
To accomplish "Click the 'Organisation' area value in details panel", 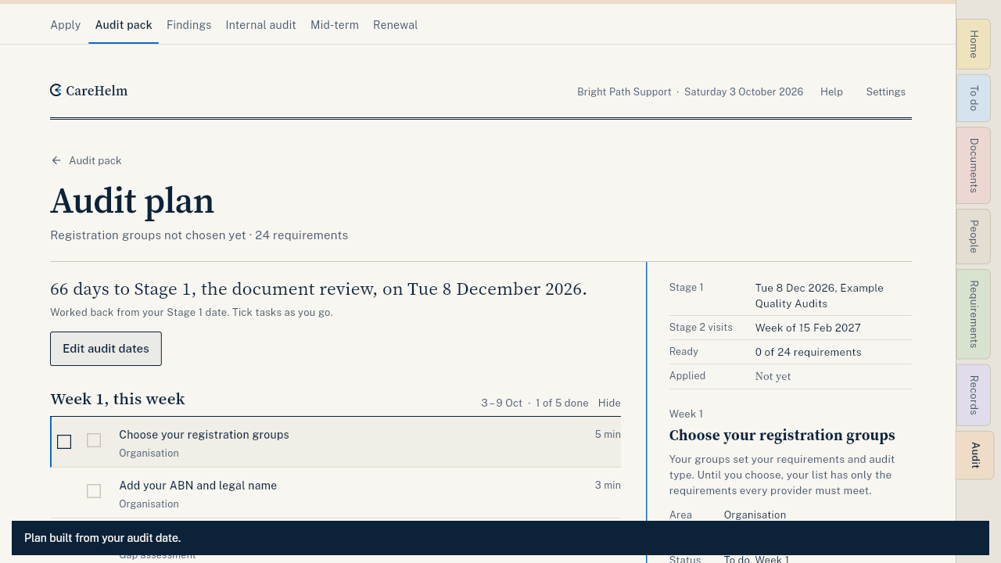I will pos(755,515).
